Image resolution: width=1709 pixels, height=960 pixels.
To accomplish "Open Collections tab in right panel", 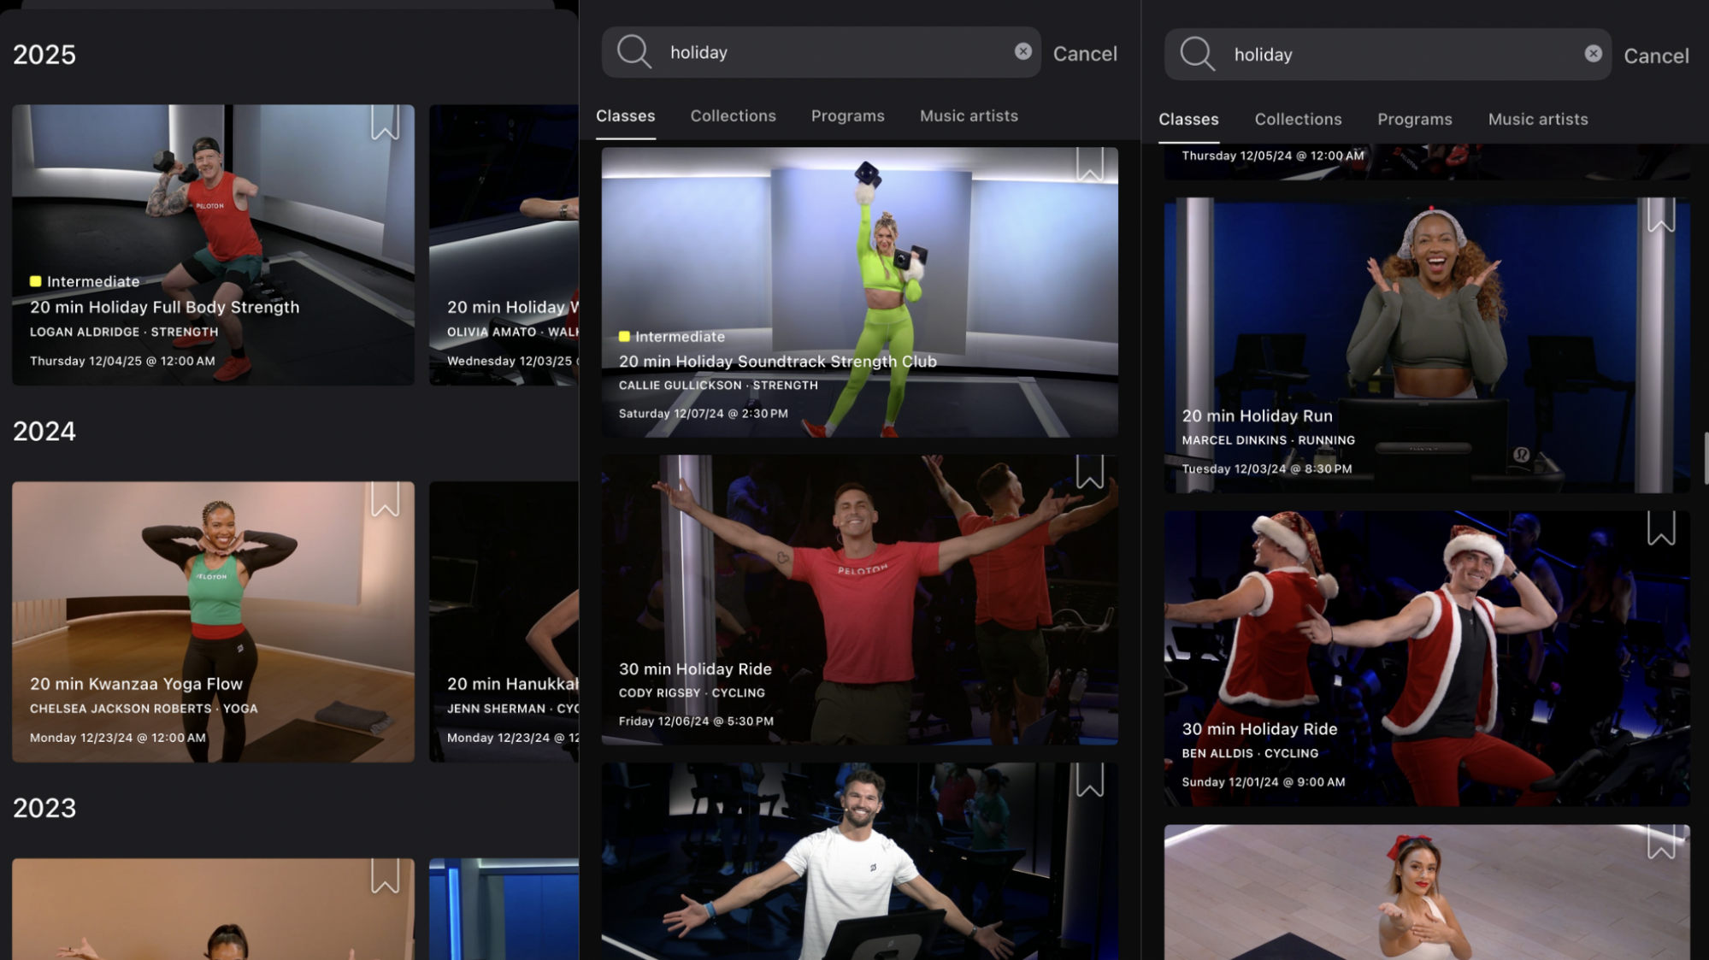I will (x=1298, y=119).
